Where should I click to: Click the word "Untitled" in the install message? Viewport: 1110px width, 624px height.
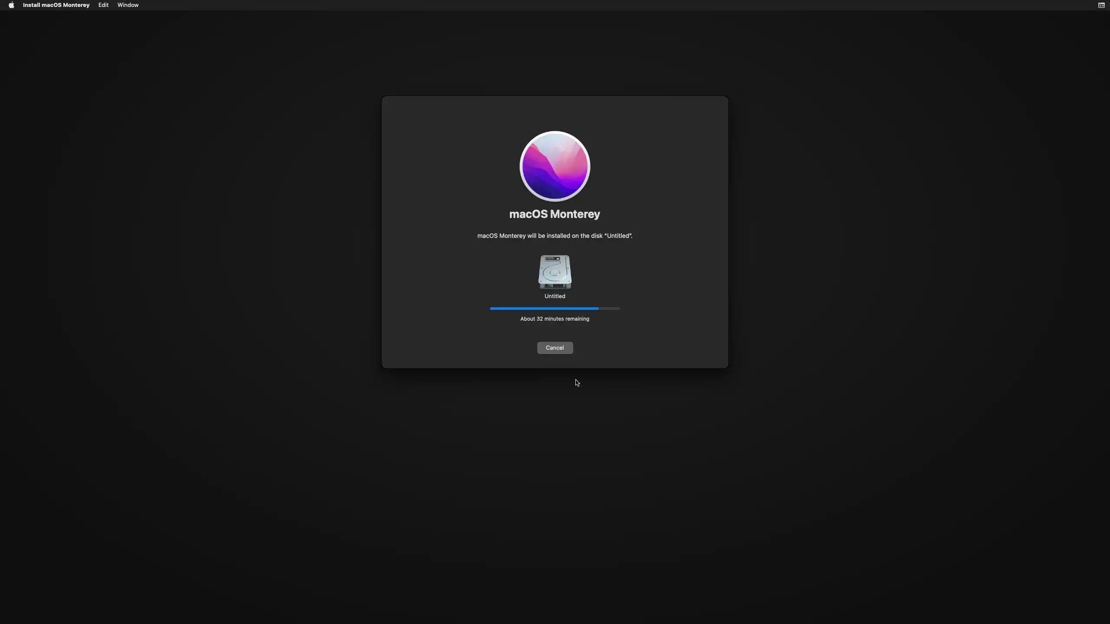[x=618, y=236]
